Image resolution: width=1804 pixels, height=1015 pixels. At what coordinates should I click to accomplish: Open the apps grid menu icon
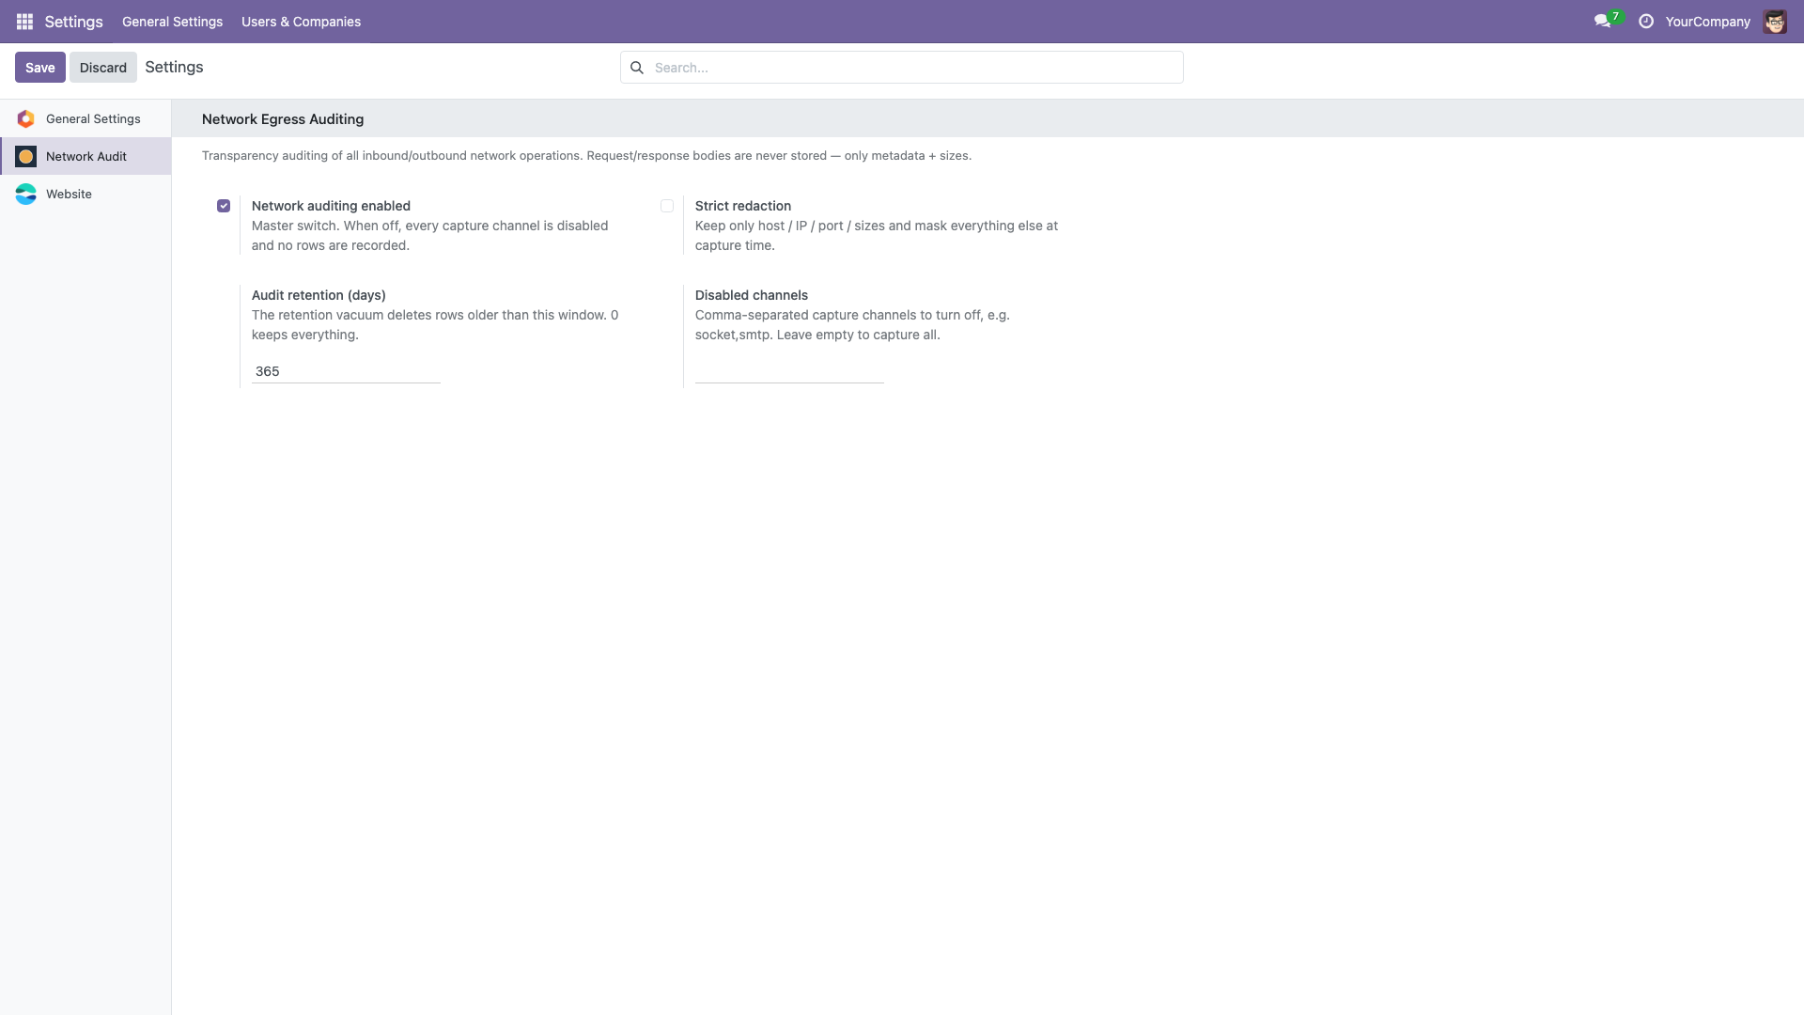[x=24, y=21]
